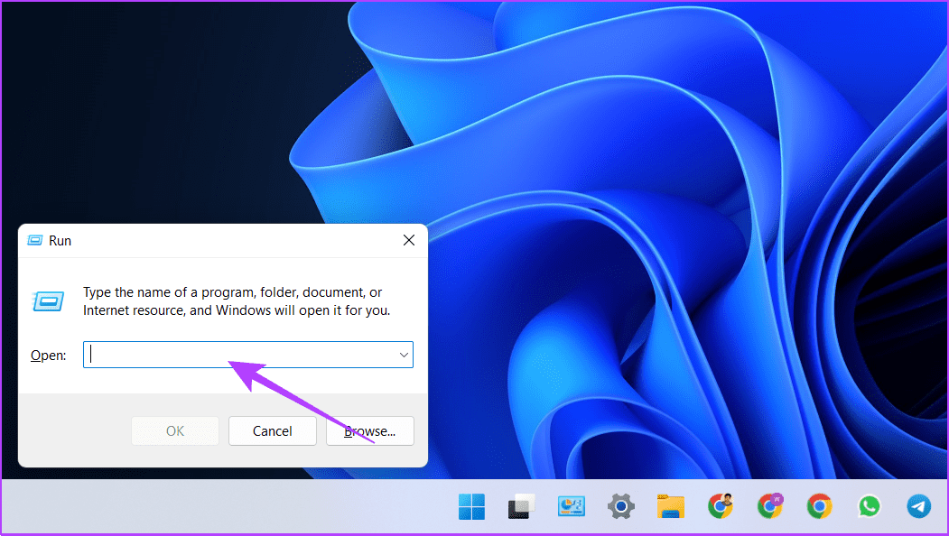Image resolution: width=949 pixels, height=536 pixels.
Task: Open the Settings gear app
Action: point(620,506)
